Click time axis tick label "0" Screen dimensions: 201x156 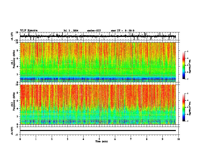[x=20, y=139]
